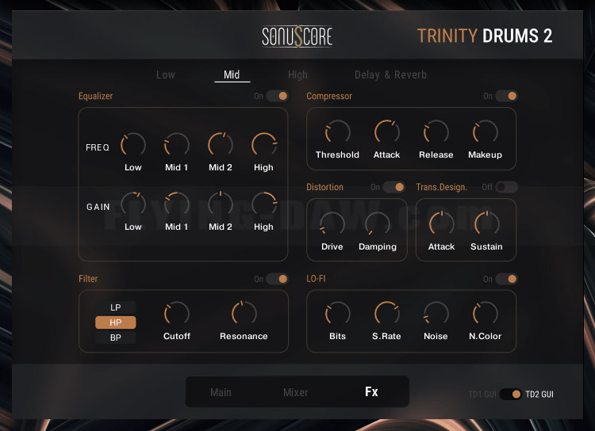Screen dimensions: 595x431
Task: Click the Filter Resonance knob
Action: 244,314
